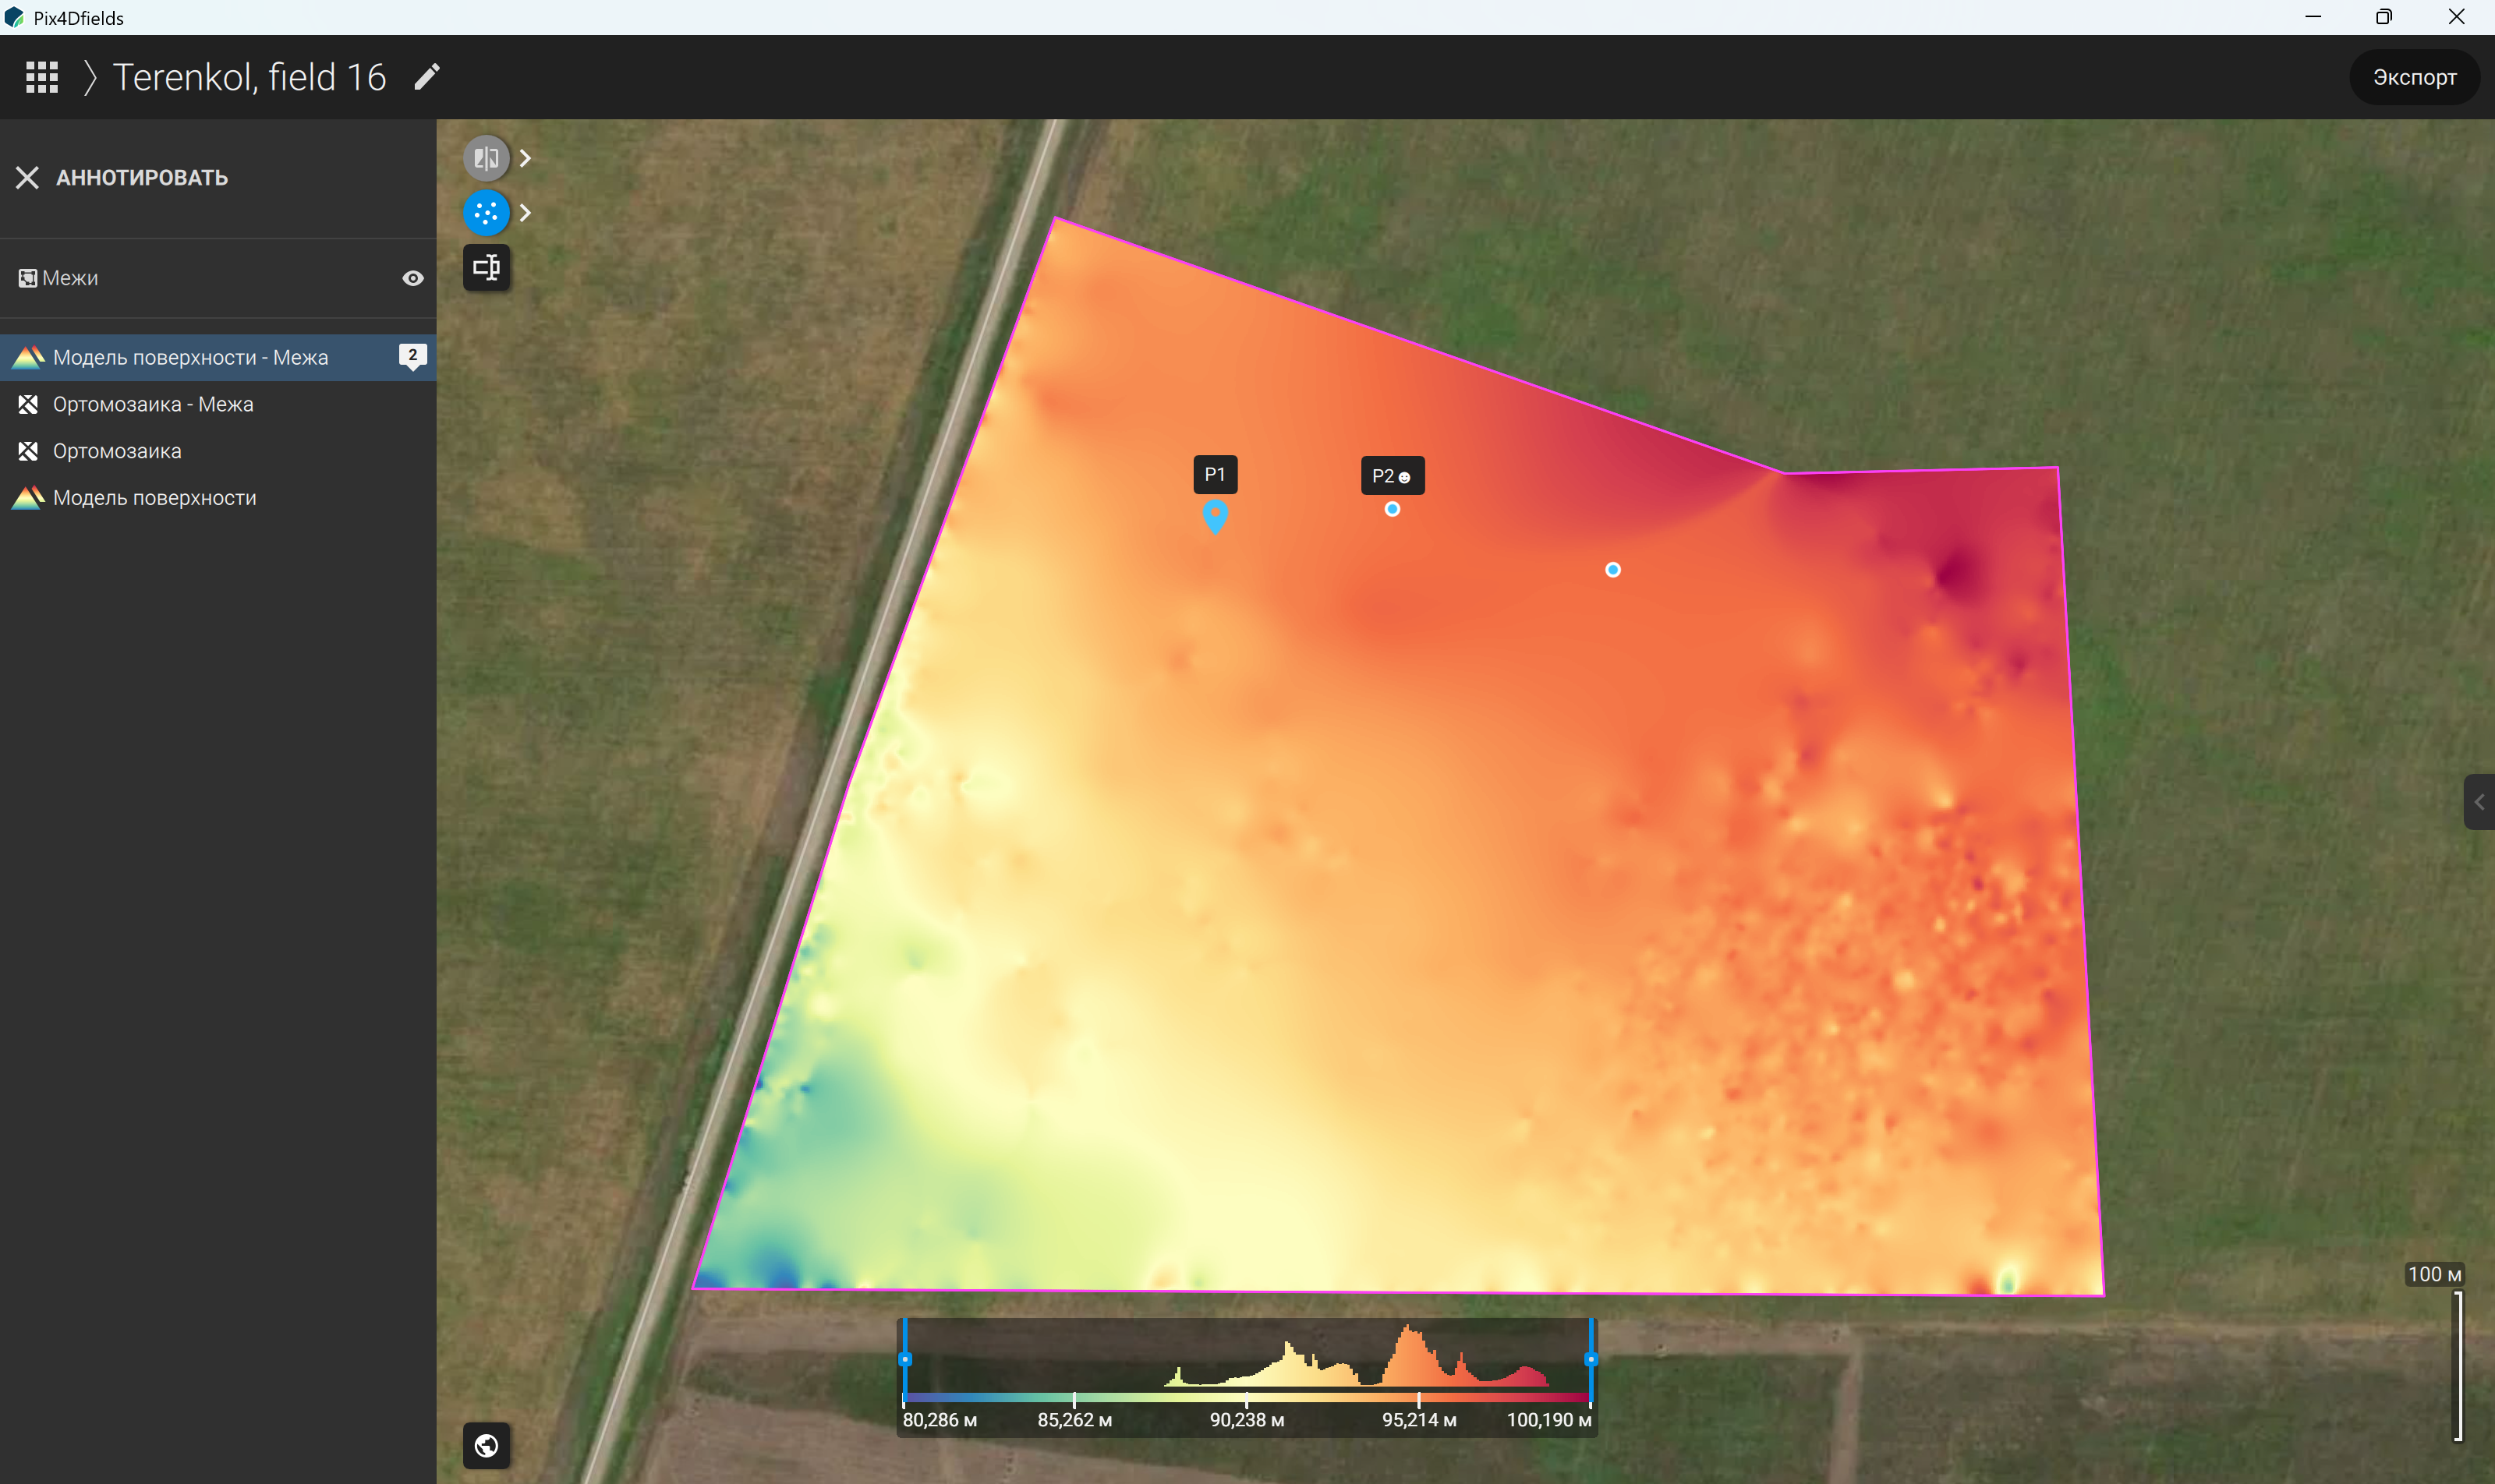This screenshot has height=1484, width=2495.
Task: Expand options next to point annotation tool
Action: pos(526,213)
